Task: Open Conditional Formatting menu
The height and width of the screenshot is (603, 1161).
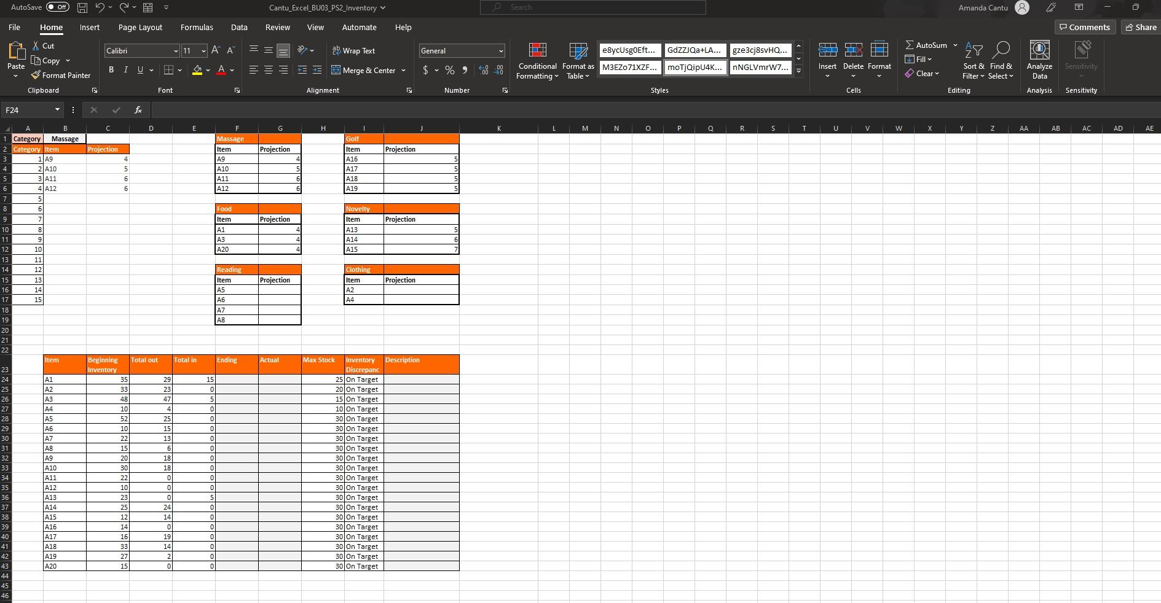Action: [538, 61]
